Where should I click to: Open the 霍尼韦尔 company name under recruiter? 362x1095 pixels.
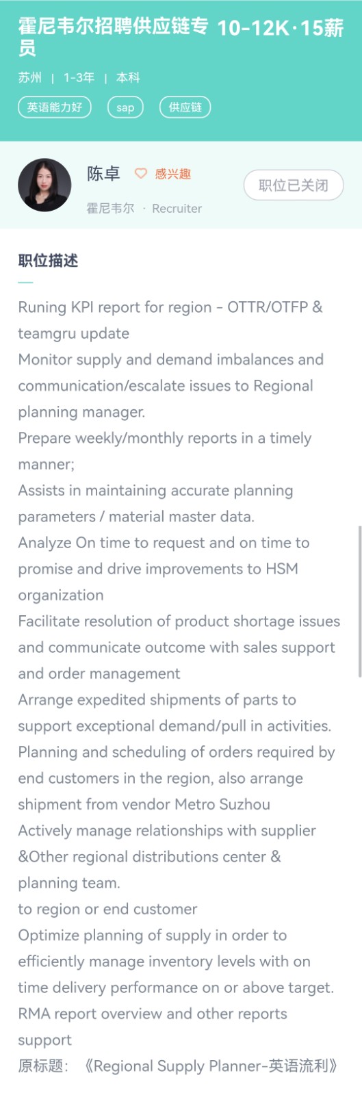[110, 208]
